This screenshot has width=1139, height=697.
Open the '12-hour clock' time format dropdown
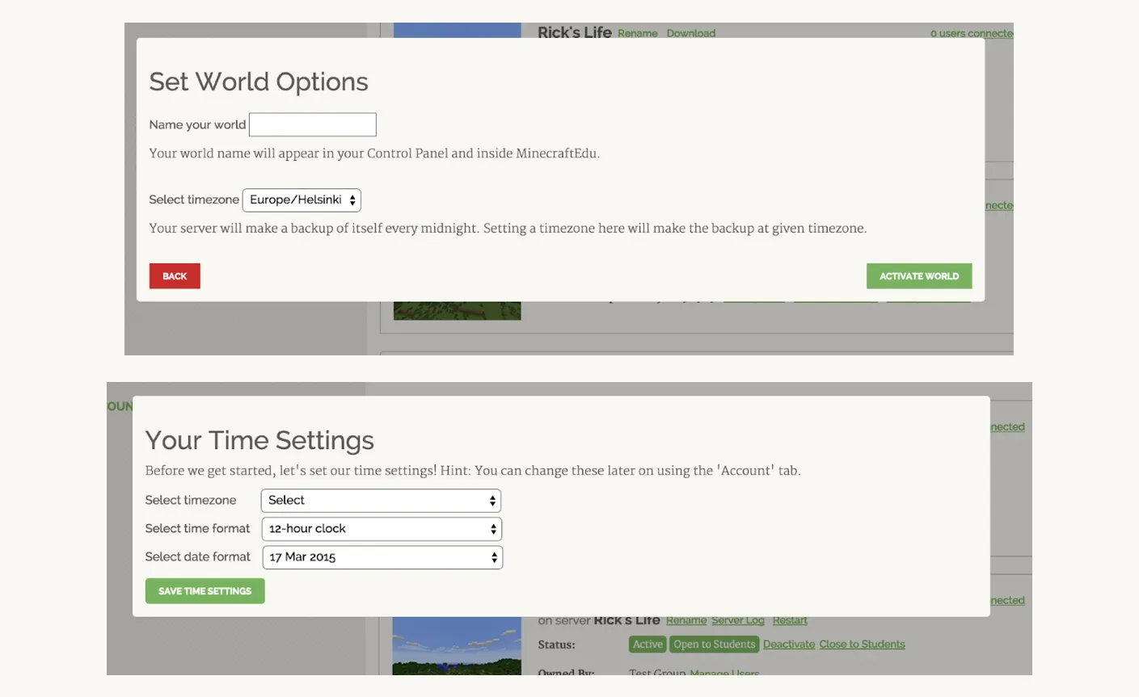(x=382, y=529)
